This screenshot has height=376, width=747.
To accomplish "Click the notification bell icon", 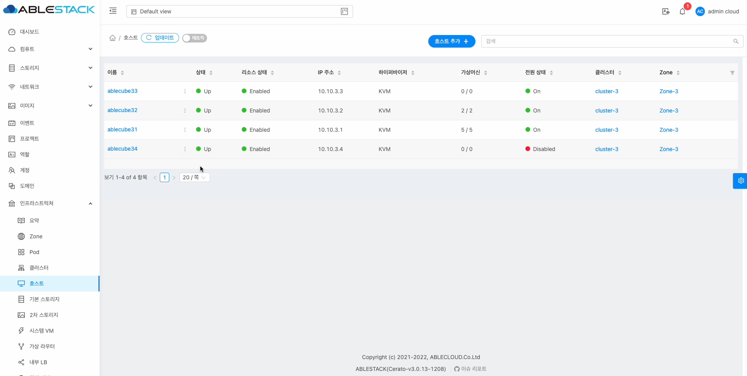I will click(x=682, y=12).
